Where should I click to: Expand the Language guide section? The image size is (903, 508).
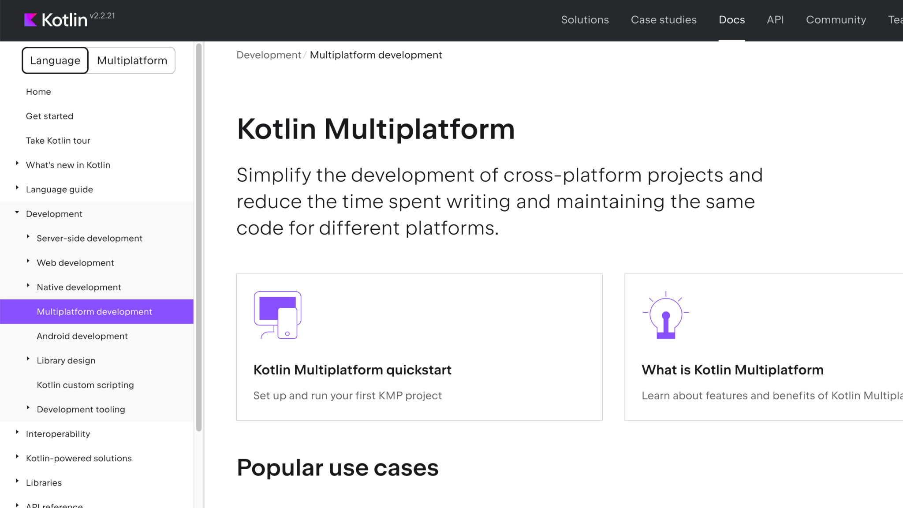tap(17, 188)
